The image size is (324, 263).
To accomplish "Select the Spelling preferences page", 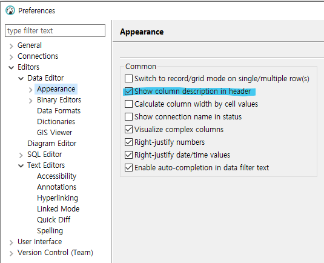I will [x=50, y=231].
